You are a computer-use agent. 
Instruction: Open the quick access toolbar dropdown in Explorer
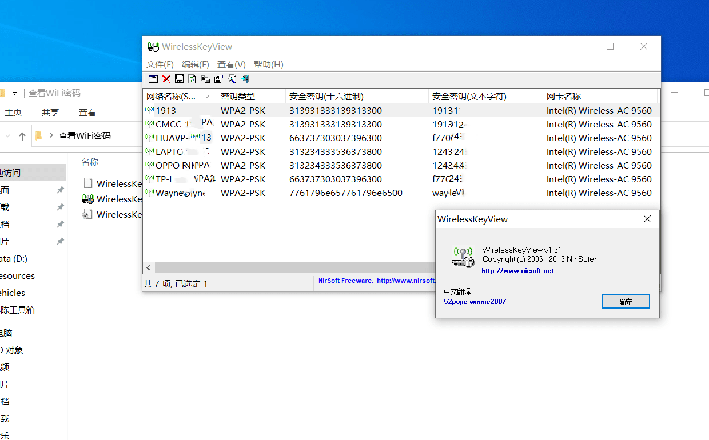[14, 93]
